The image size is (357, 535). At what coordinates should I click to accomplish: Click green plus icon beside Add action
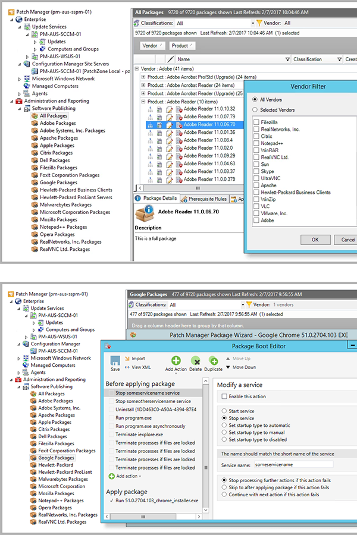111,476
